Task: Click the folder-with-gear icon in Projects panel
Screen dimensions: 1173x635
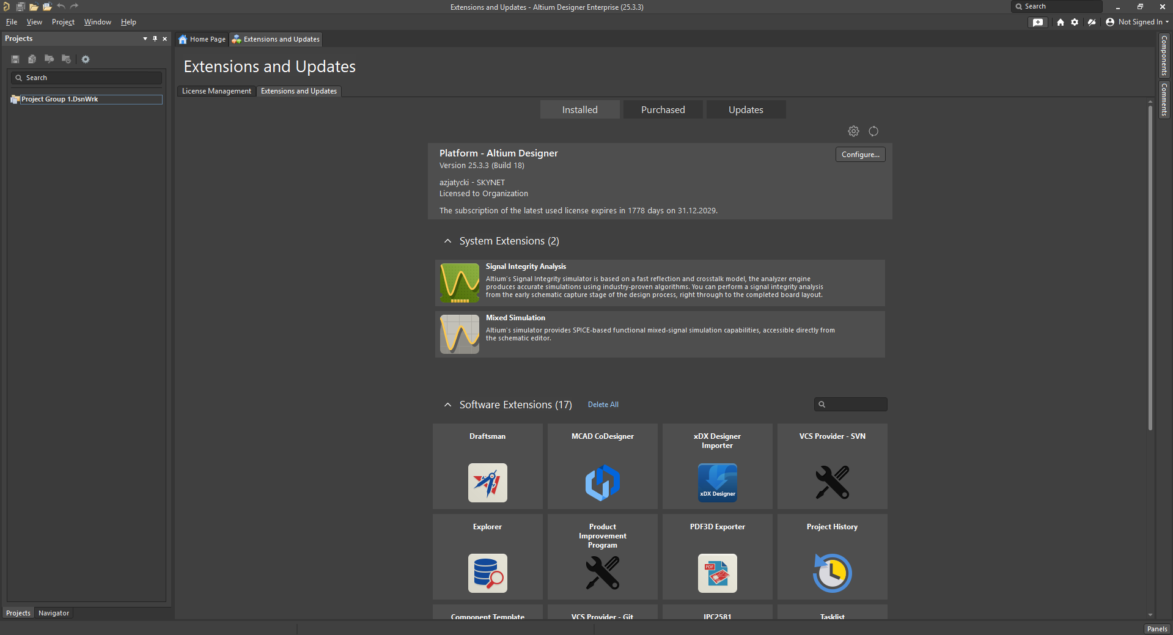Action: point(66,59)
